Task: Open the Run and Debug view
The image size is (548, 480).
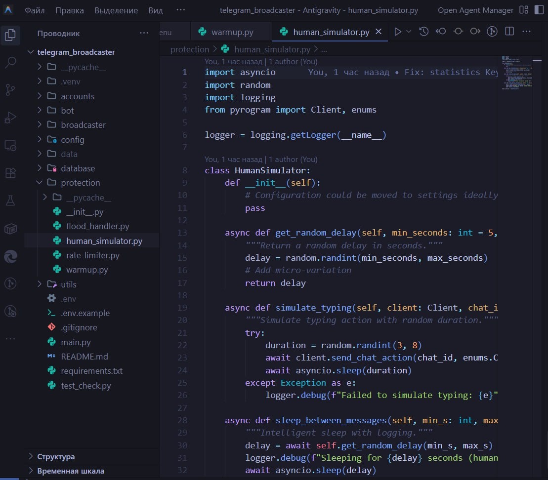Action: [x=10, y=118]
